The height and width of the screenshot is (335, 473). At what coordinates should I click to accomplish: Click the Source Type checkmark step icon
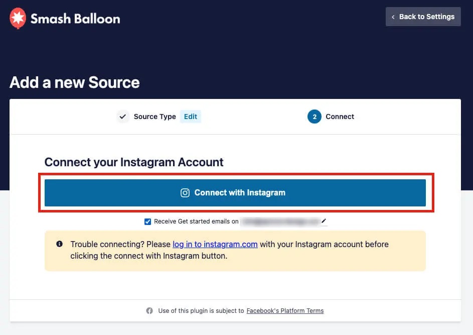(123, 117)
